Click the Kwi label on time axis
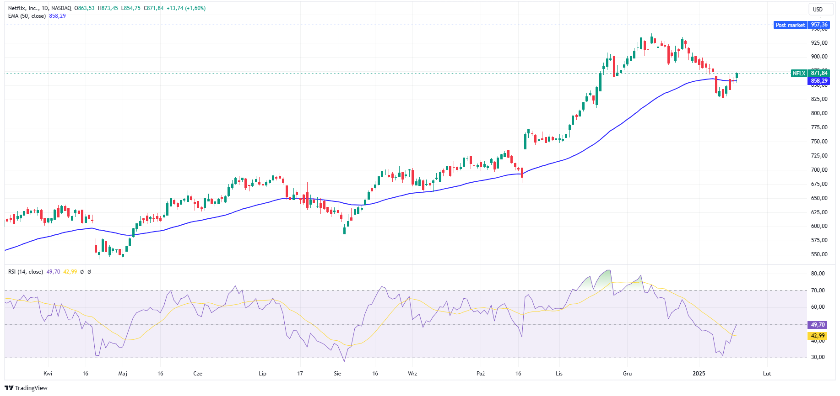Image resolution: width=840 pixels, height=396 pixels. (48, 374)
